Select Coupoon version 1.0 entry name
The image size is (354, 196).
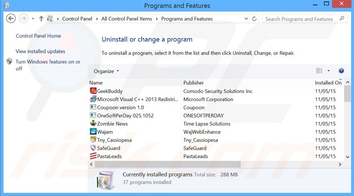coord(121,107)
